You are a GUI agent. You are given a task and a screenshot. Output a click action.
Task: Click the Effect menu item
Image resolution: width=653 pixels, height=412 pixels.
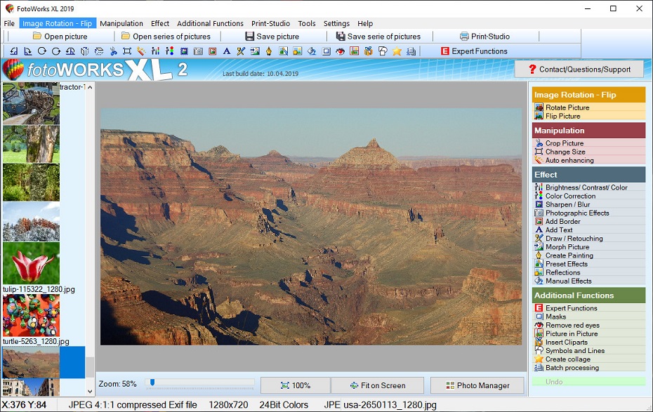tap(159, 23)
